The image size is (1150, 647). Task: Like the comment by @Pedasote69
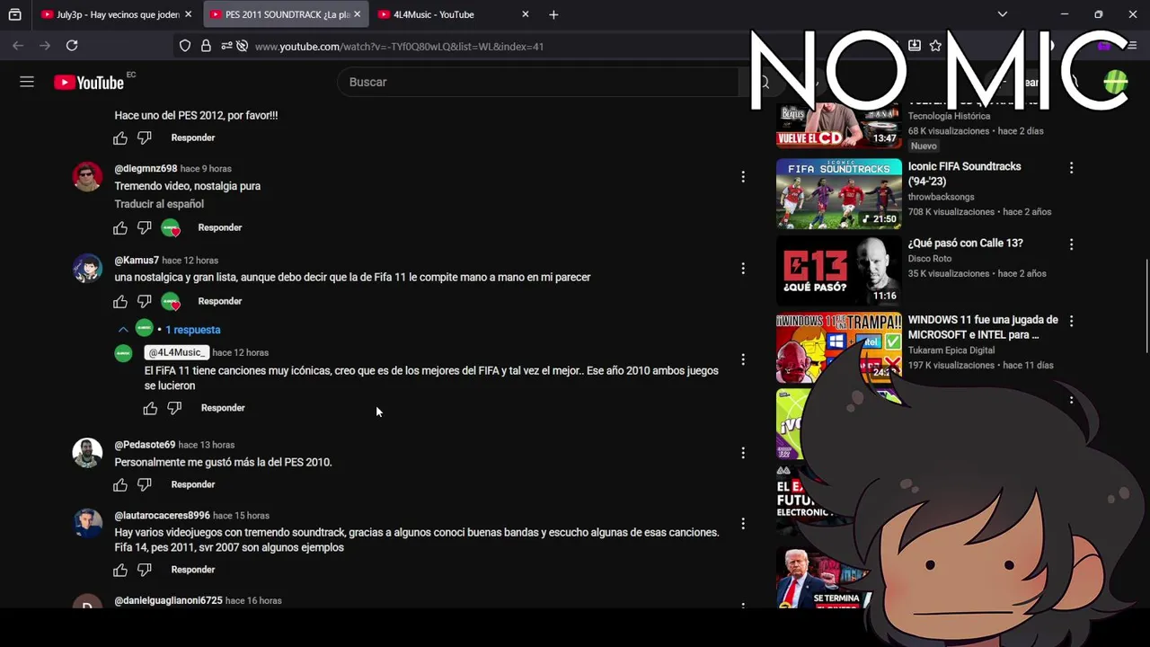tap(120, 484)
